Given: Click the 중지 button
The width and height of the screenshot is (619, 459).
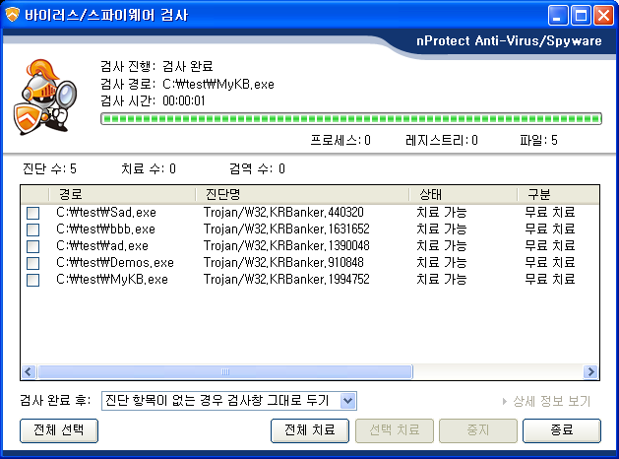Looking at the screenshot, I should (478, 430).
